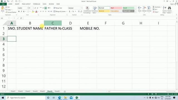The width and height of the screenshot is (178, 100).
Task: Open Microsoft Edge from the taskbar
Action: tap(60, 97)
